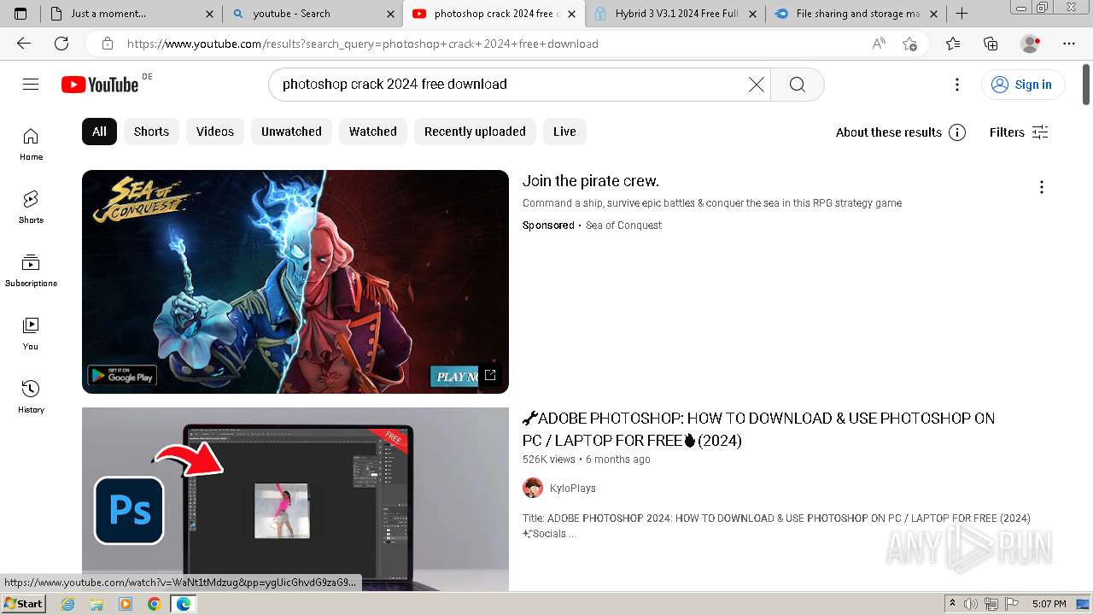Open Home in the YouTube sidebar
This screenshot has width=1093, height=615.
[31, 143]
